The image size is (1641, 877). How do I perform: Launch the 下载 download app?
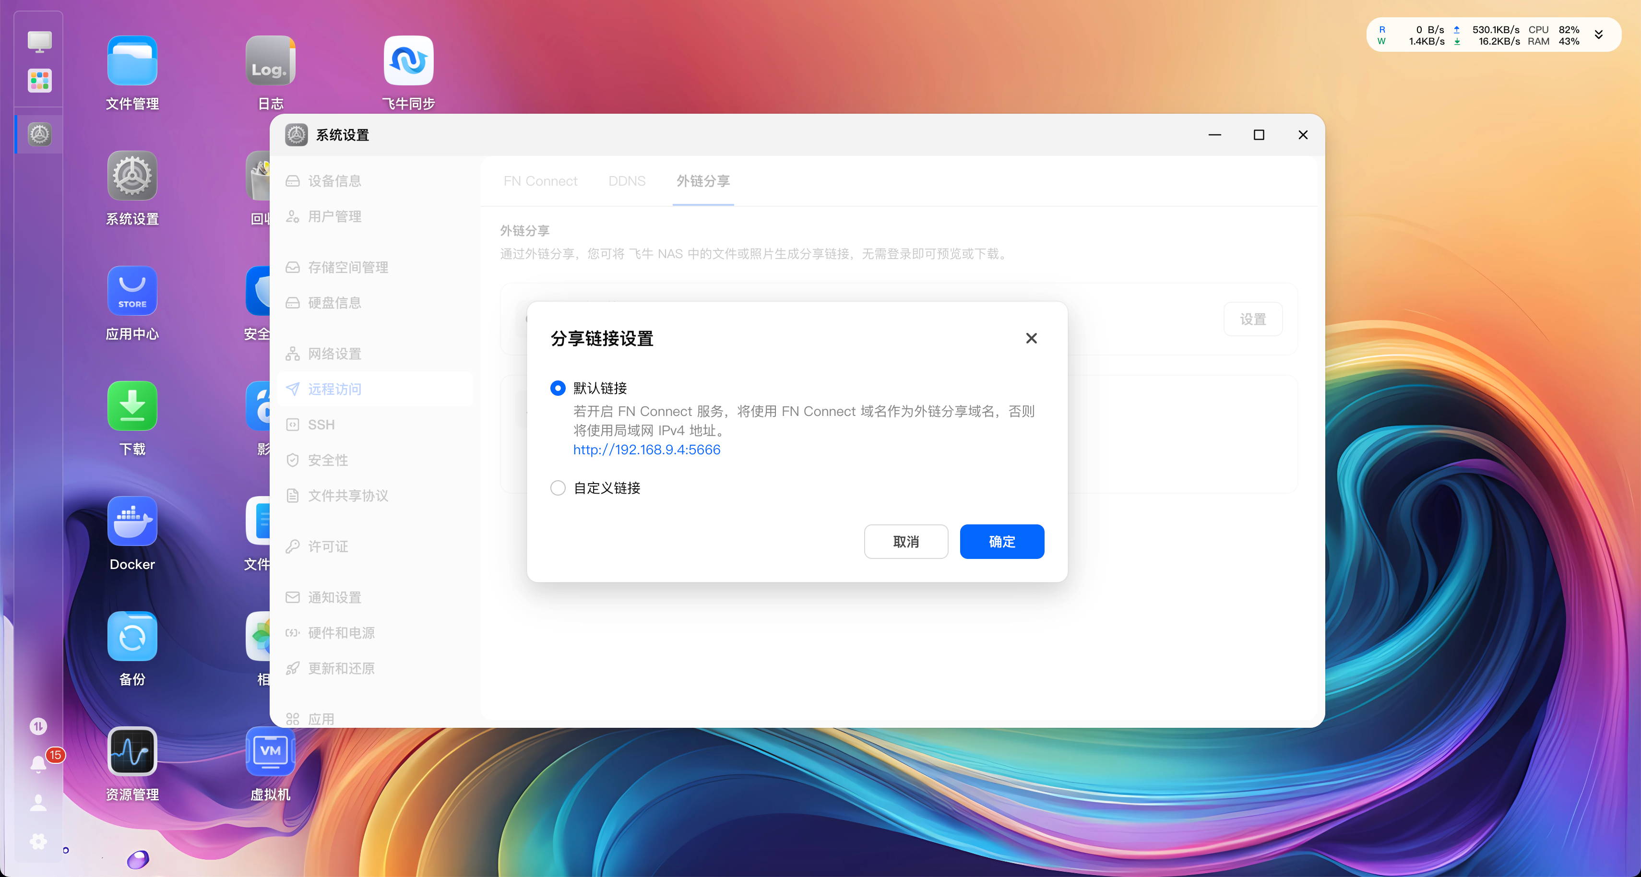(132, 406)
